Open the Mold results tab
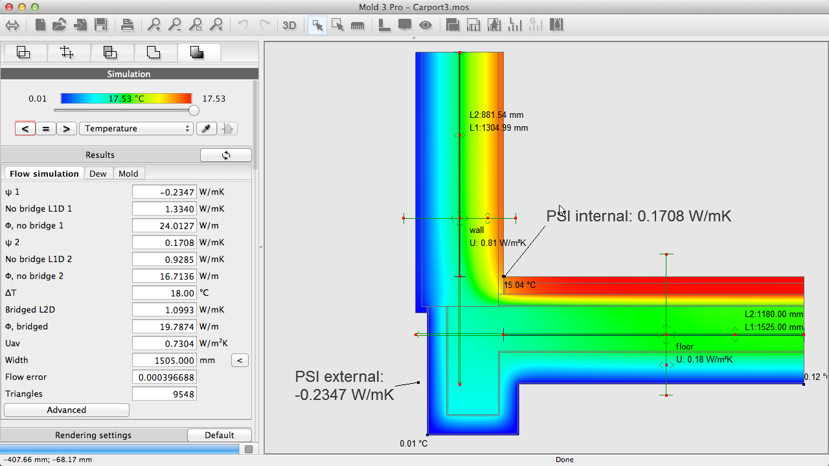This screenshot has width=829, height=466. [128, 173]
